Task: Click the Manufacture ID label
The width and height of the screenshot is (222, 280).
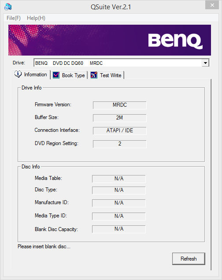Action: pyautogui.click(x=52, y=202)
